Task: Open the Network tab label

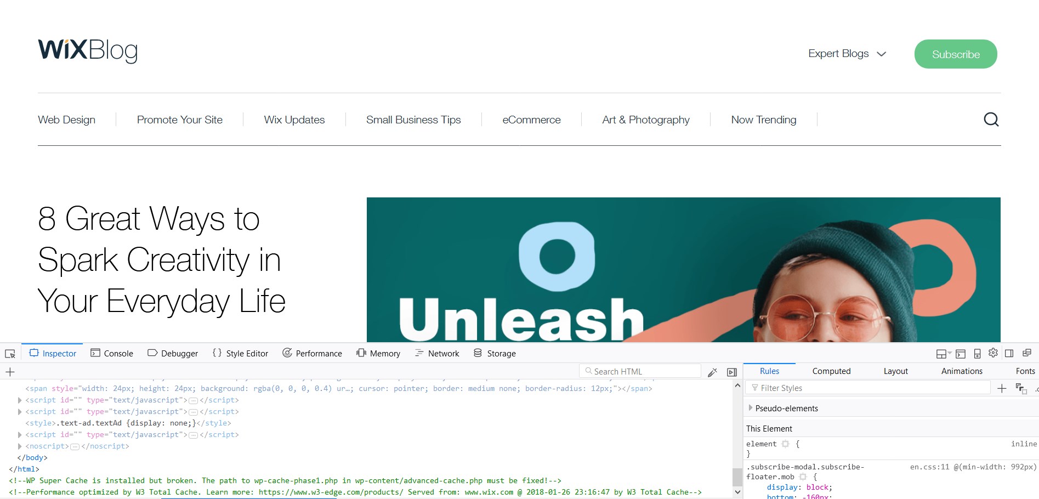Action: pos(444,354)
